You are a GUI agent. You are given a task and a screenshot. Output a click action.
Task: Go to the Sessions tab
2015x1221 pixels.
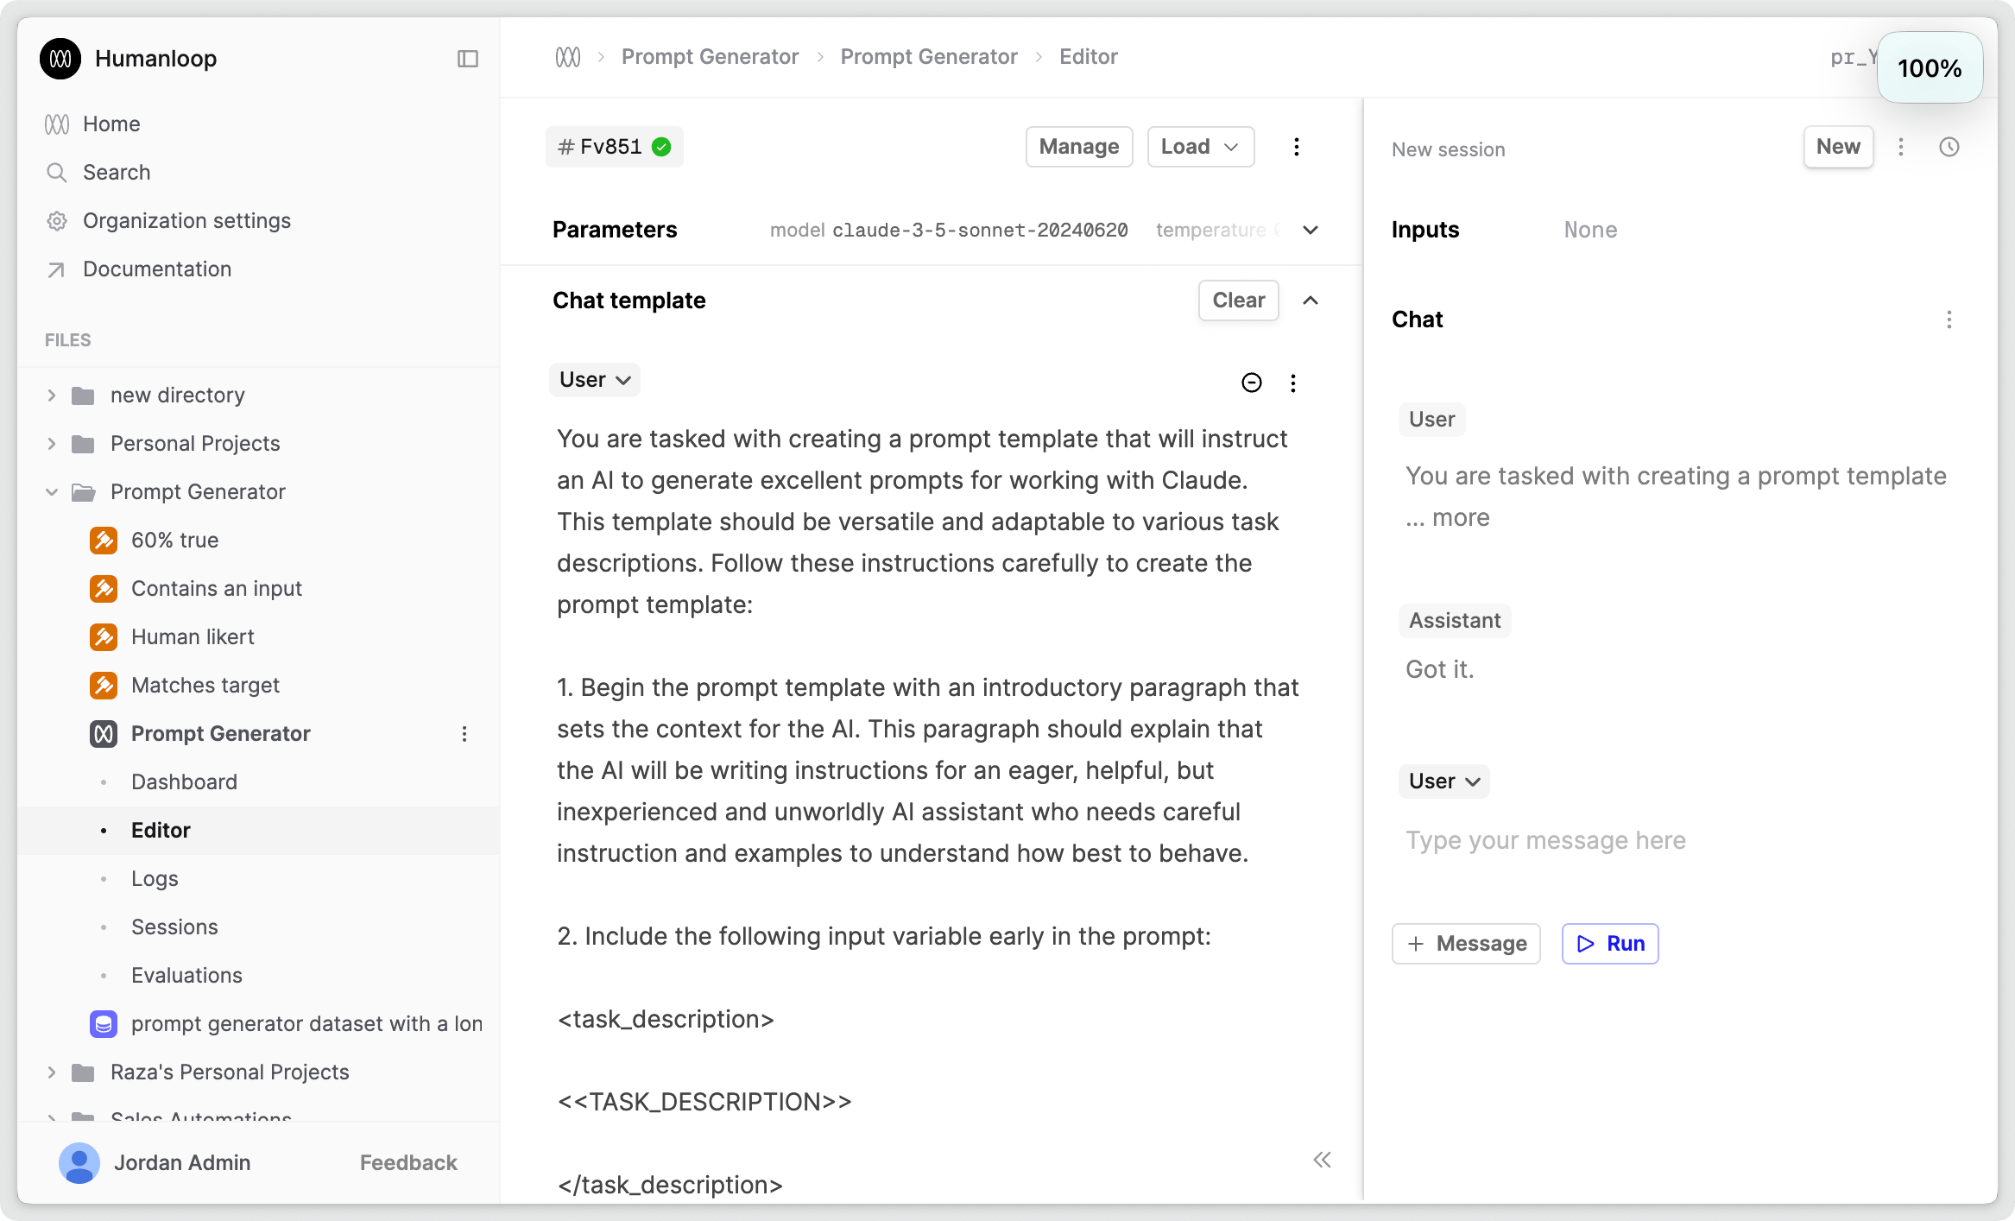point(174,927)
